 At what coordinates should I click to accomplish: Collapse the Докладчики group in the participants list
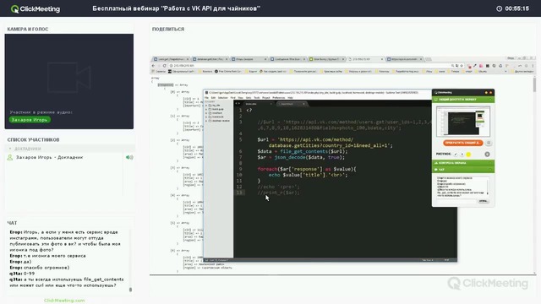(10, 149)
